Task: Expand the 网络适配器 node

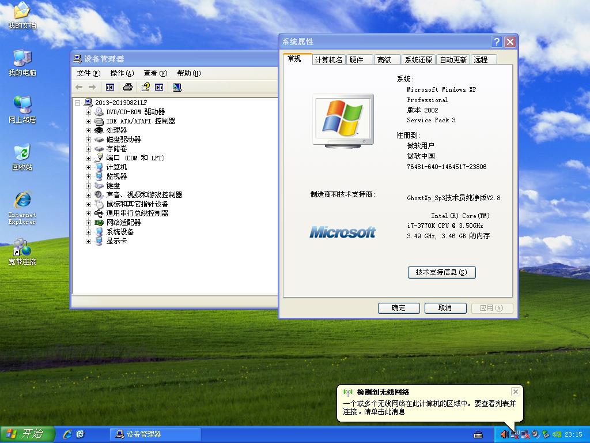Action: coord(88,223)
